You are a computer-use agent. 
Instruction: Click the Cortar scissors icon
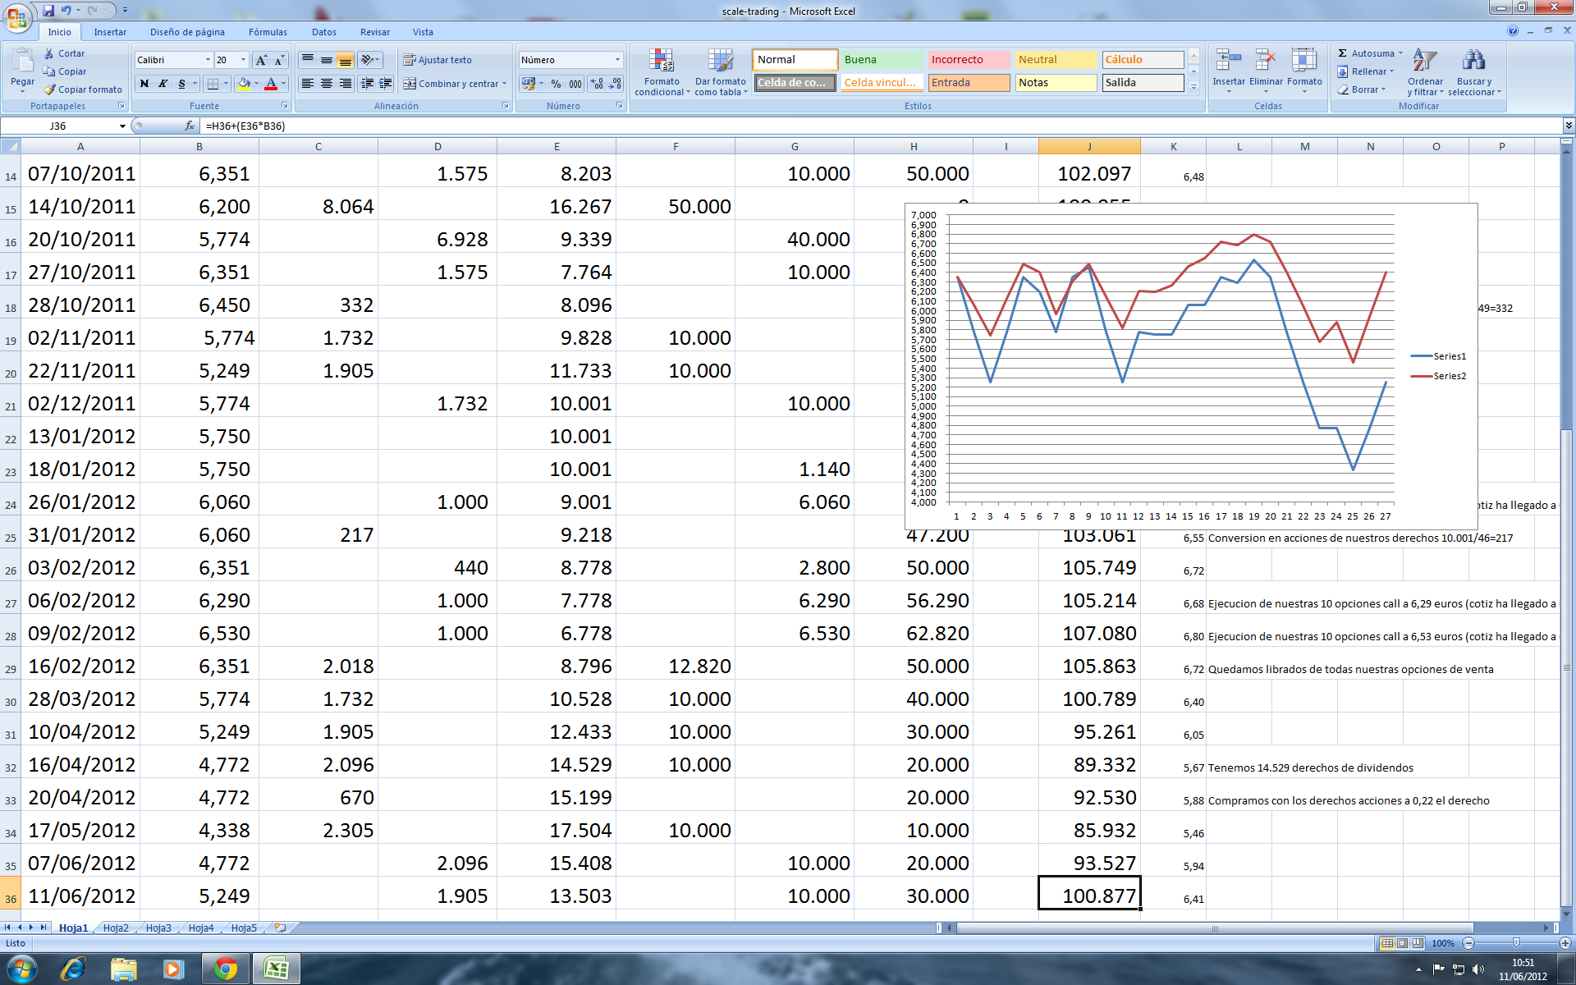click(49, 53)
